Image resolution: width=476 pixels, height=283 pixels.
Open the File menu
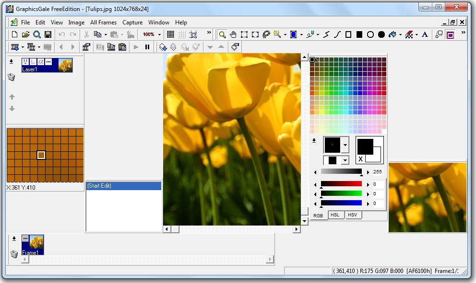tap(25, 23)
